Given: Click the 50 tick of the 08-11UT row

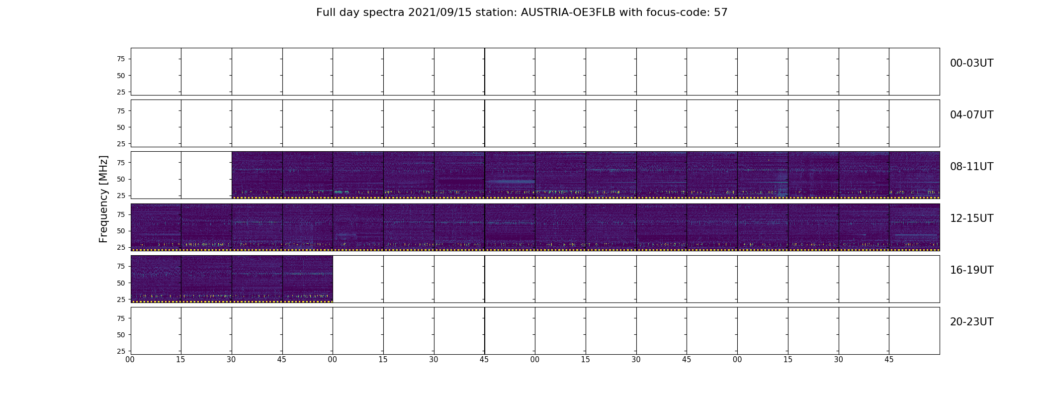Looking at the screenshot, I should click(x=121, y=179).
